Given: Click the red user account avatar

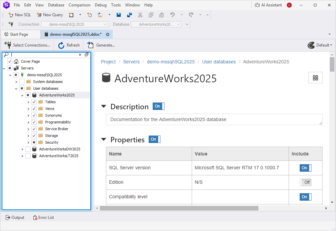Looking at the screenshot, I should (289, 5).
